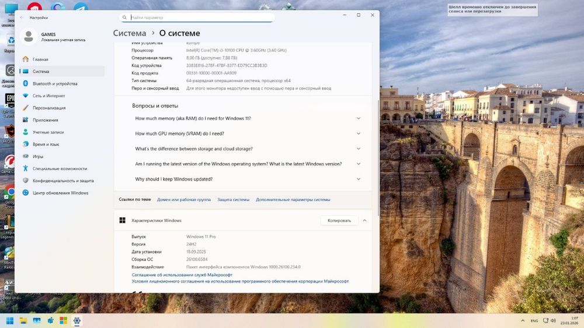Viewport: 584px width, 328px height.
Task: Click the Windows 11 Pro edition value
Action: [x=201, y=237]
